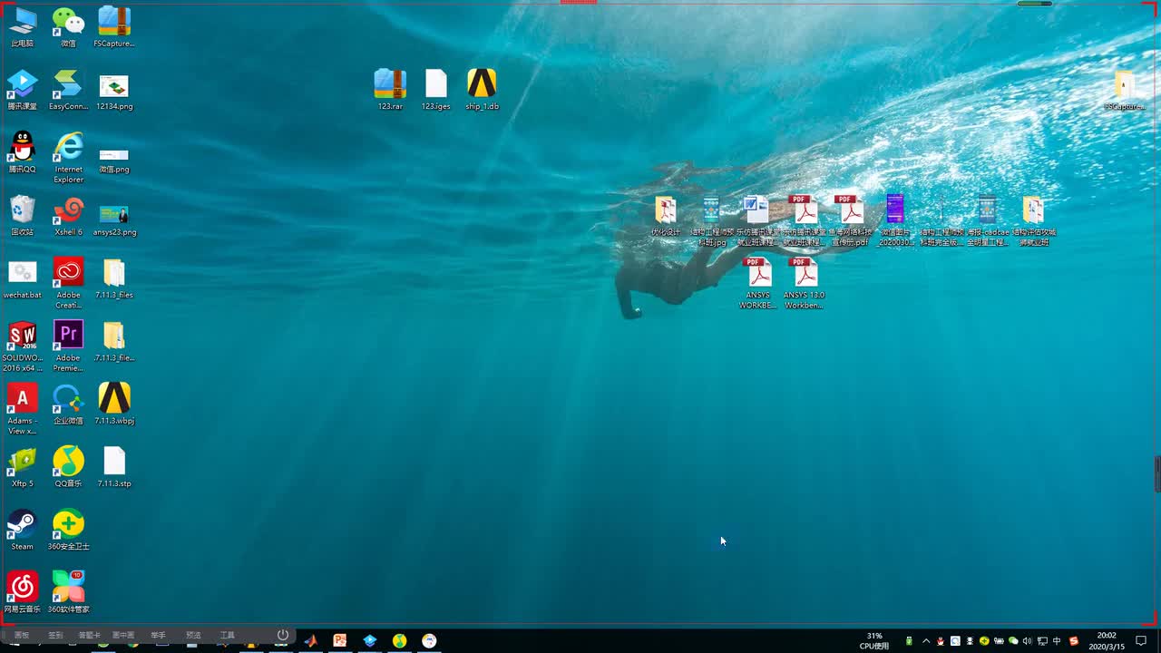1161x653 pixels.
Task: Click the Sogou input method tray icon
Action: 1074,641
